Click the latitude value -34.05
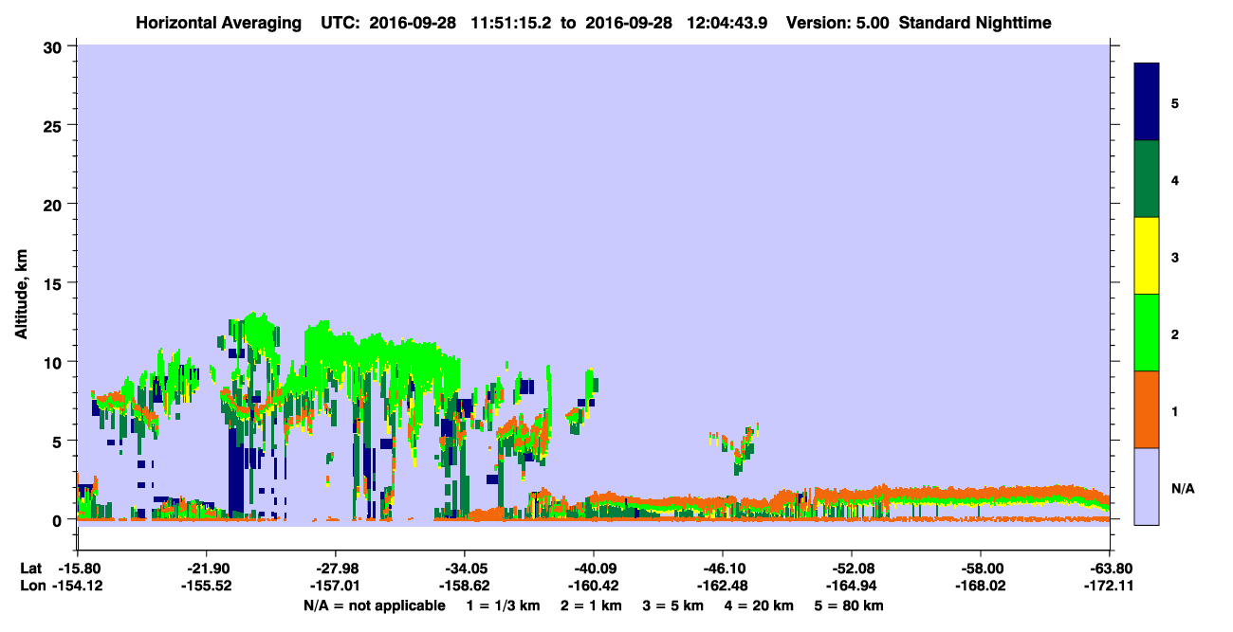 pos(464,568)
